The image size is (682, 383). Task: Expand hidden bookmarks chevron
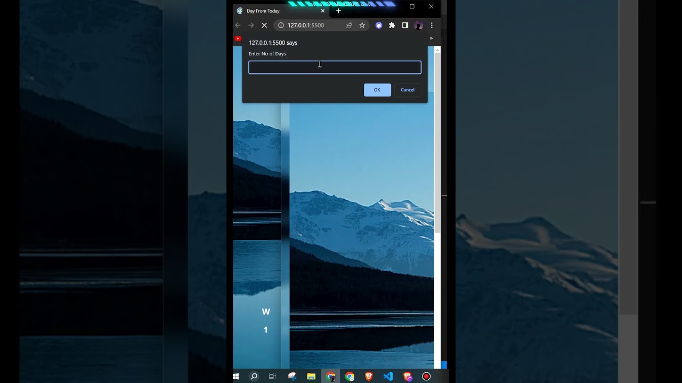click(431, 38)
